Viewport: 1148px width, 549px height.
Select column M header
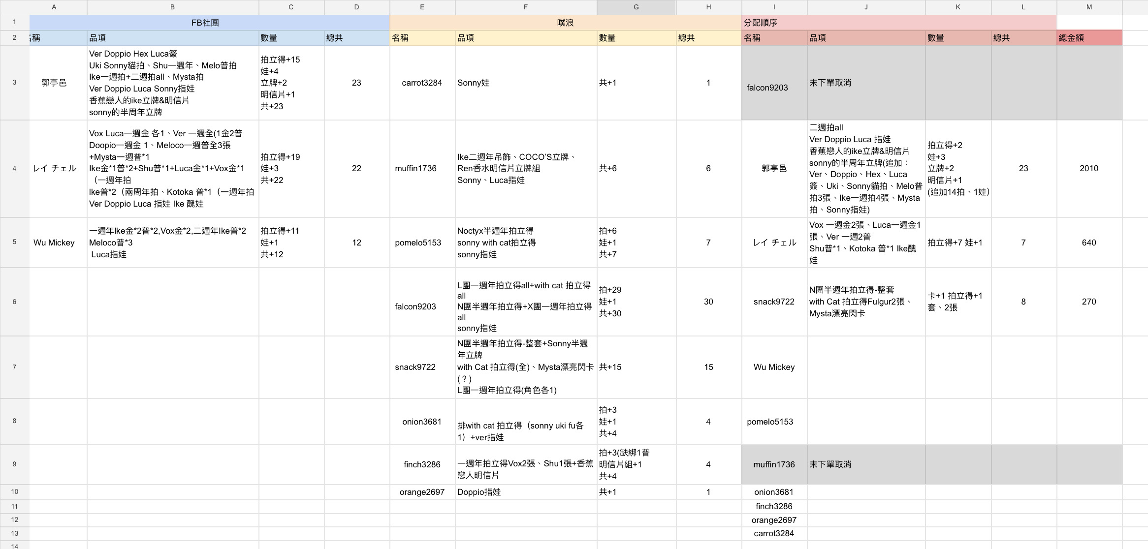[1089, 7]
